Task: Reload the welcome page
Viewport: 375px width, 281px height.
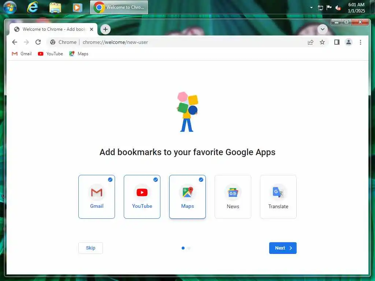Action: pyautogui.click(x=38, y=42)
